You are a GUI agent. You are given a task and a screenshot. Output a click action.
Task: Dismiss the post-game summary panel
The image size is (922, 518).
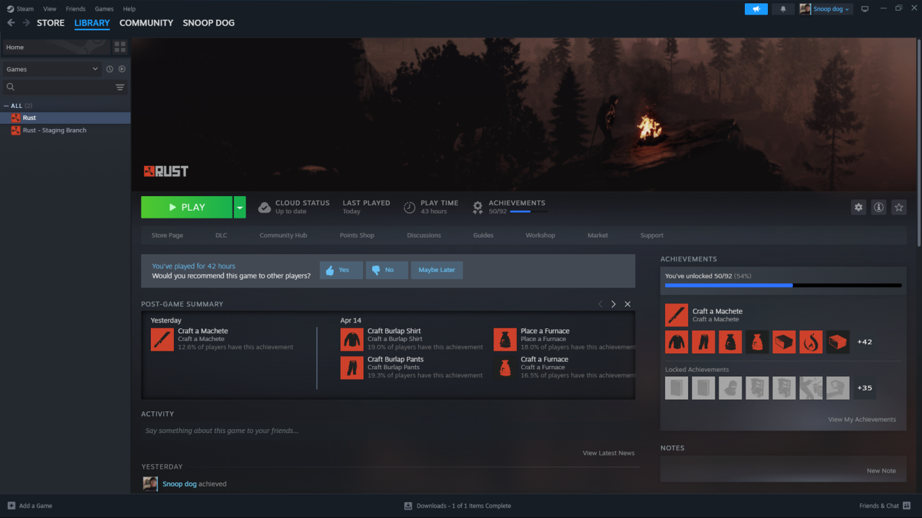[628, 304]
